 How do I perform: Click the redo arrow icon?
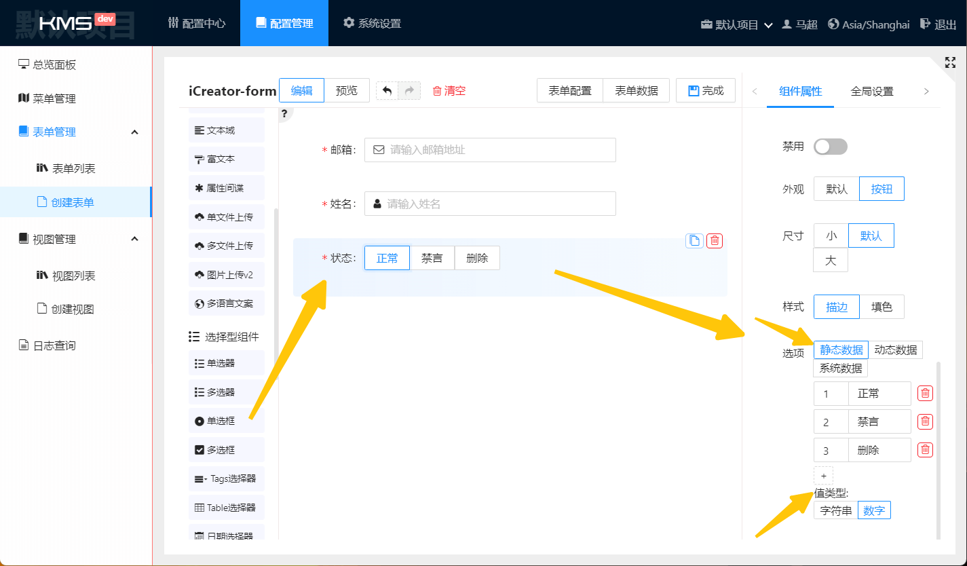point(409,91)
